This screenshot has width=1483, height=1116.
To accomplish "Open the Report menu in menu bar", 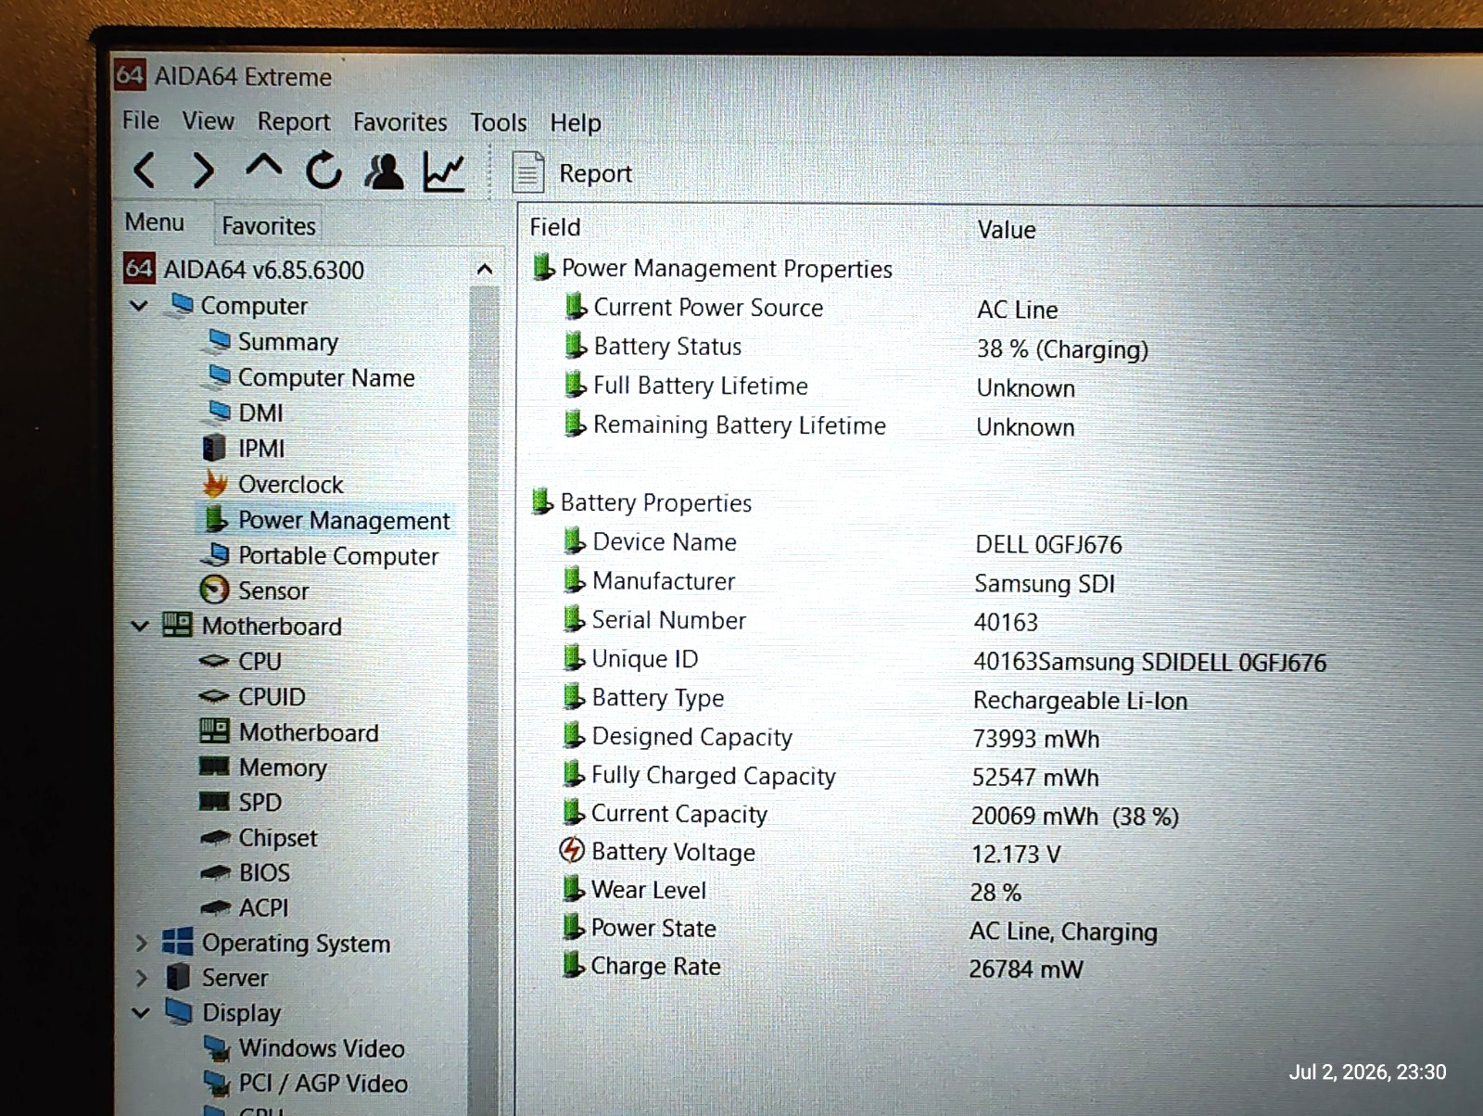I will pyautogui.click(x=294, y=122).
